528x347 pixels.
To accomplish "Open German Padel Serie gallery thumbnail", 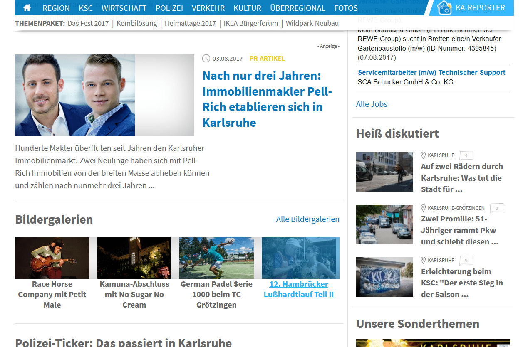I will coord(216,258).
